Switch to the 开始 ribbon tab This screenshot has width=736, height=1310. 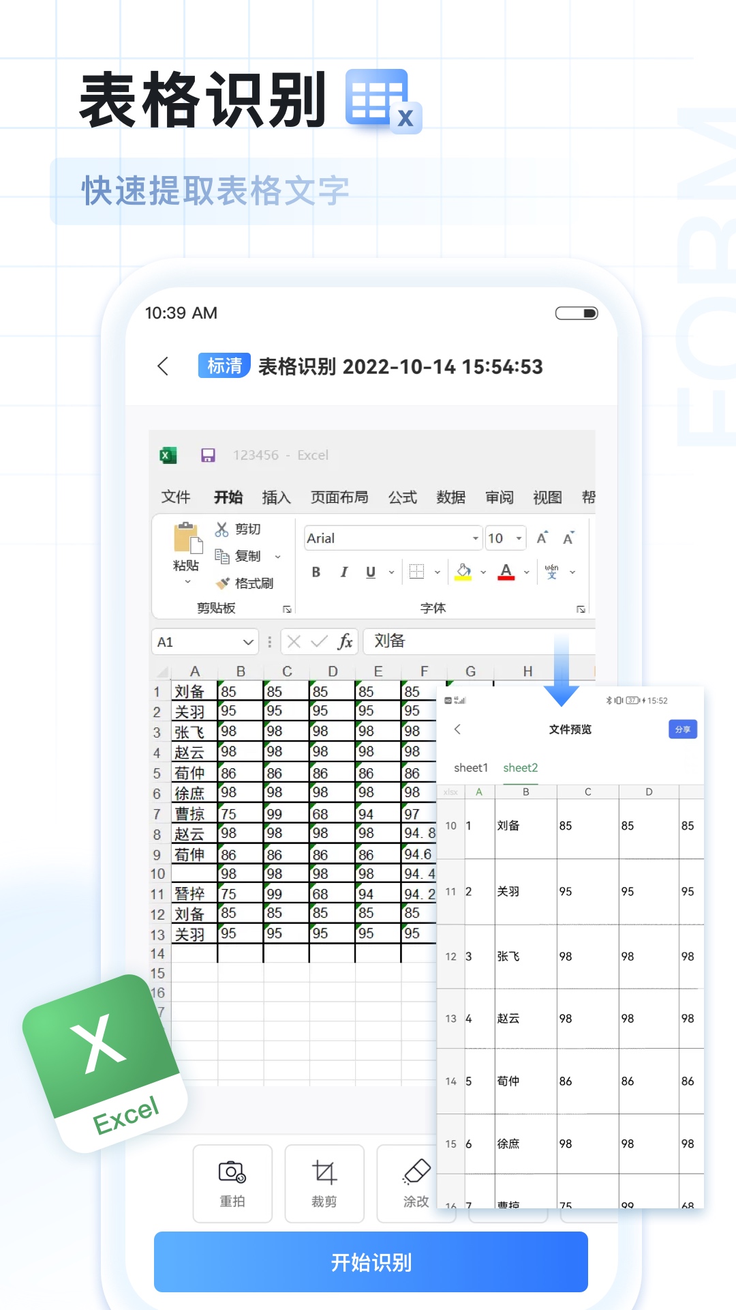pos(228,497)
